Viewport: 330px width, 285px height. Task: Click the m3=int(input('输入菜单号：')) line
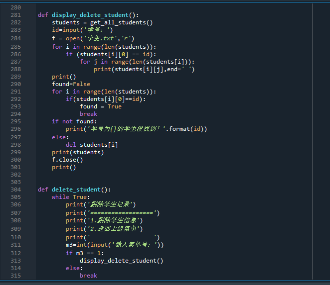pyautogui.click(x=115, y=245)
